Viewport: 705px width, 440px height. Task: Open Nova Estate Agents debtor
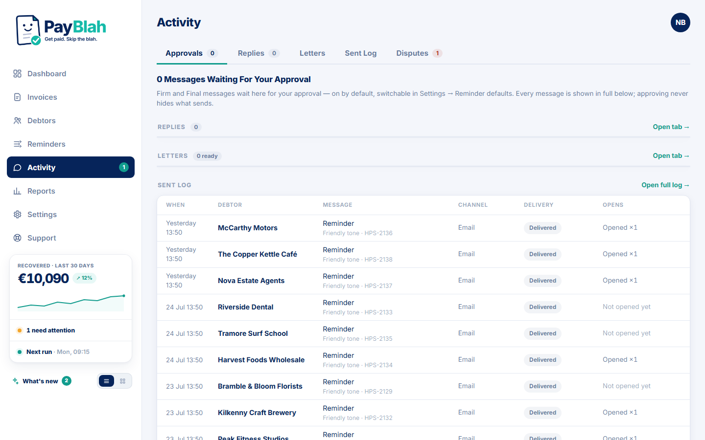(x=251, y=281)
